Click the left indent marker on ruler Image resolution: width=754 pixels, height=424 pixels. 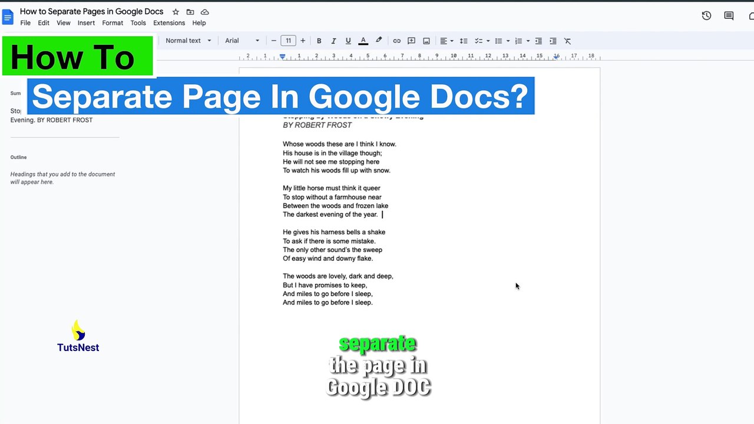(x=283, y=57)
